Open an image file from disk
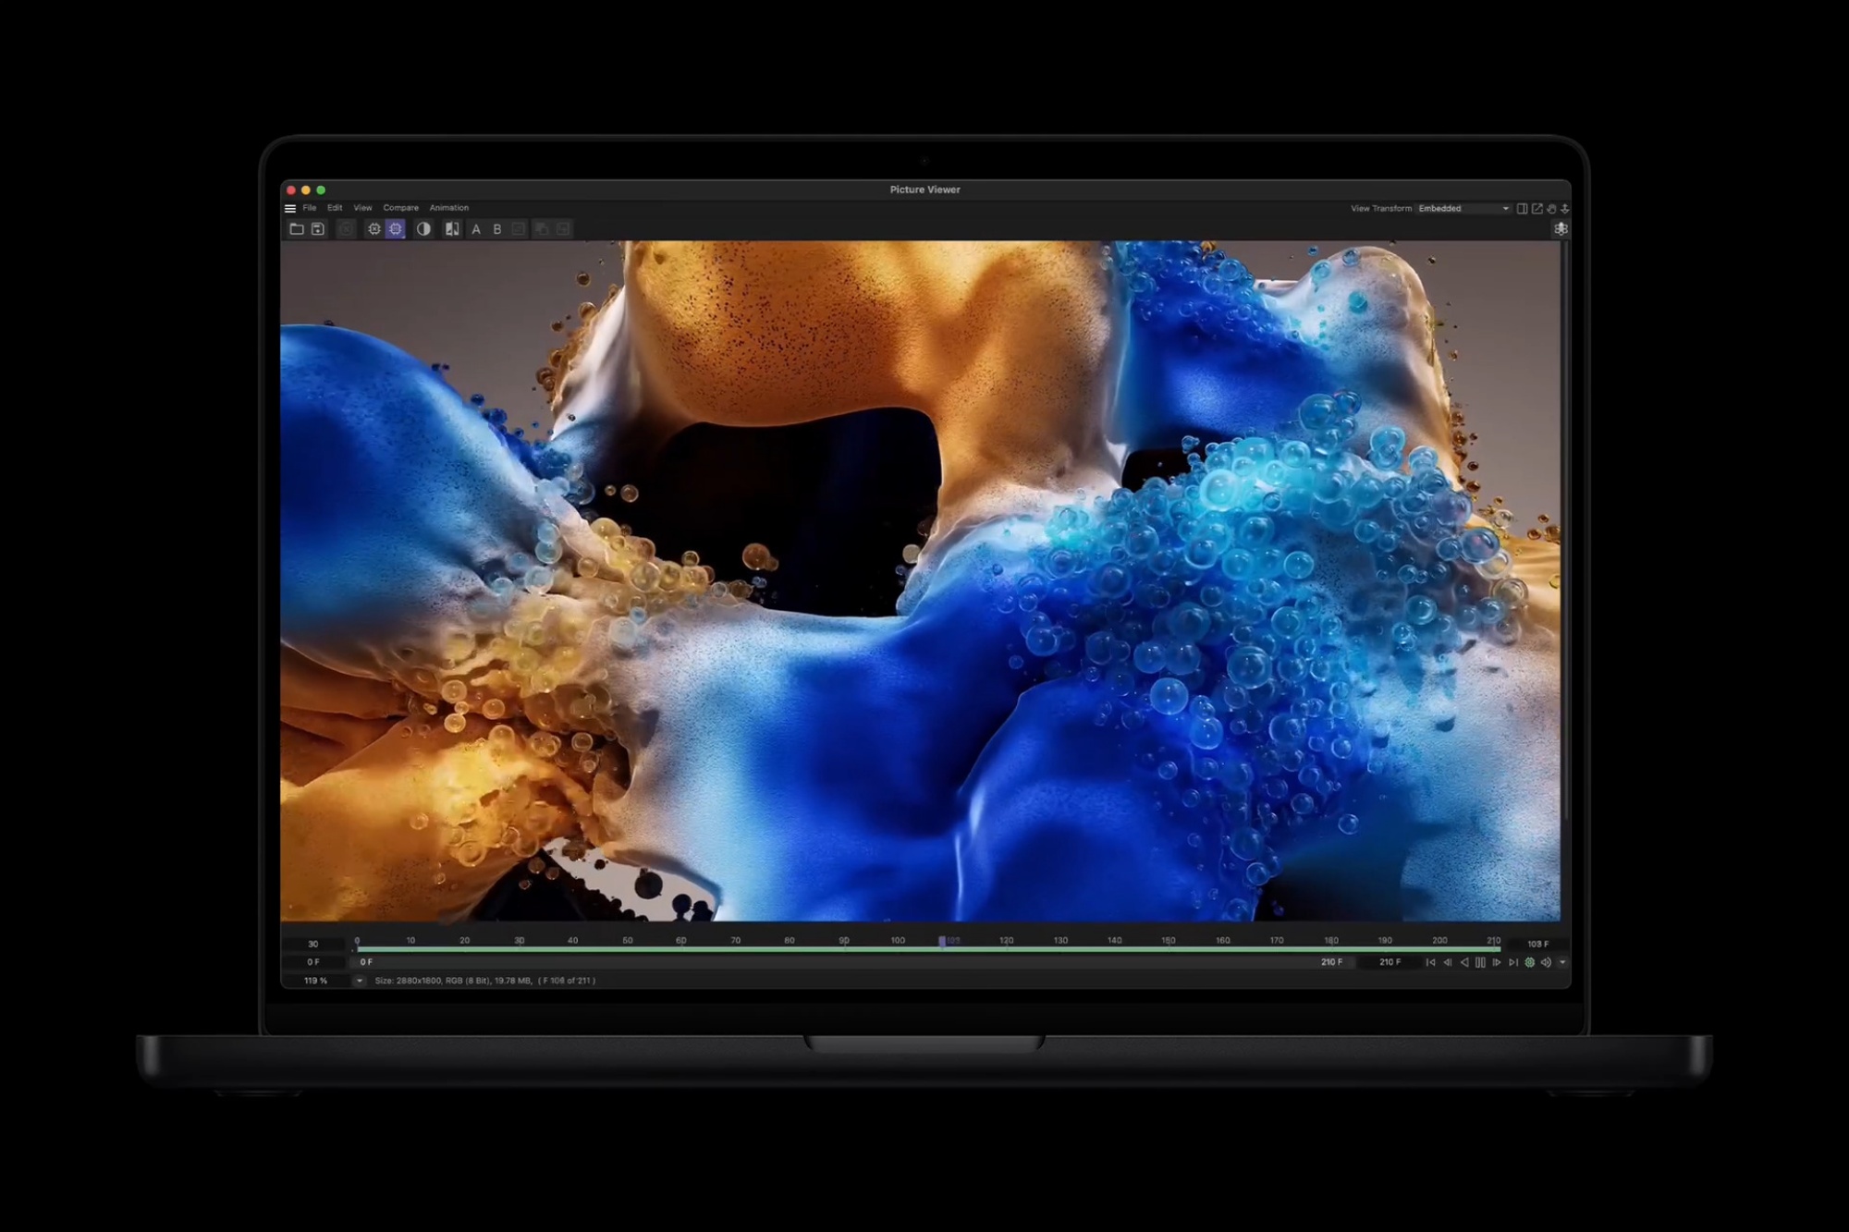 pos(298,229)
